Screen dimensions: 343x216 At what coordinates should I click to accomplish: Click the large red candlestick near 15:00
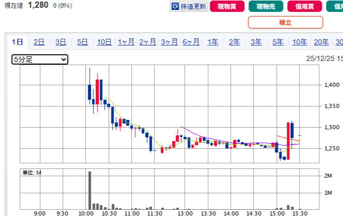(288, 141)
